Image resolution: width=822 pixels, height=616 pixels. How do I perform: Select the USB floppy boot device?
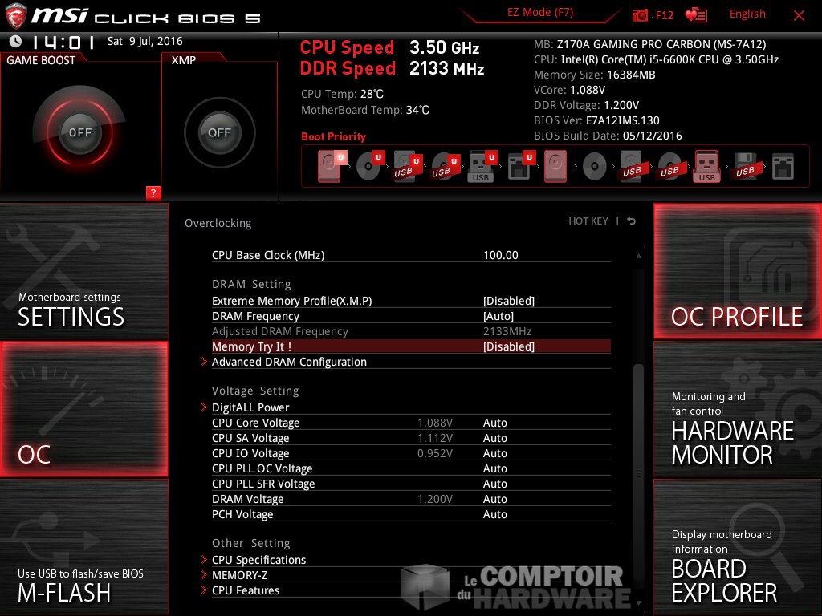[745, 167]
